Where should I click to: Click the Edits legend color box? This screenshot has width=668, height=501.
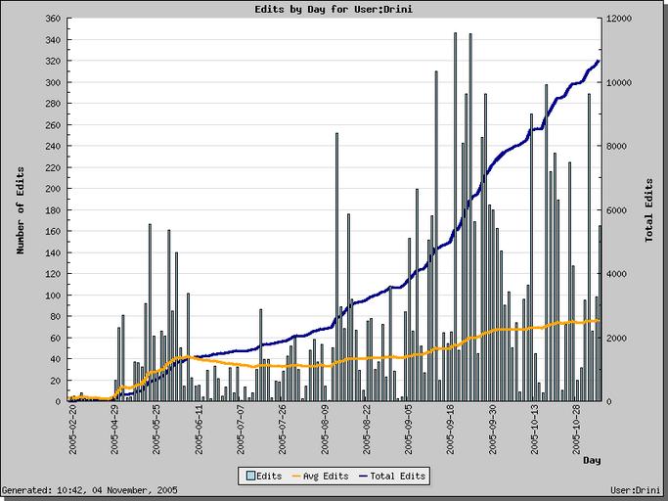(249, 476)
